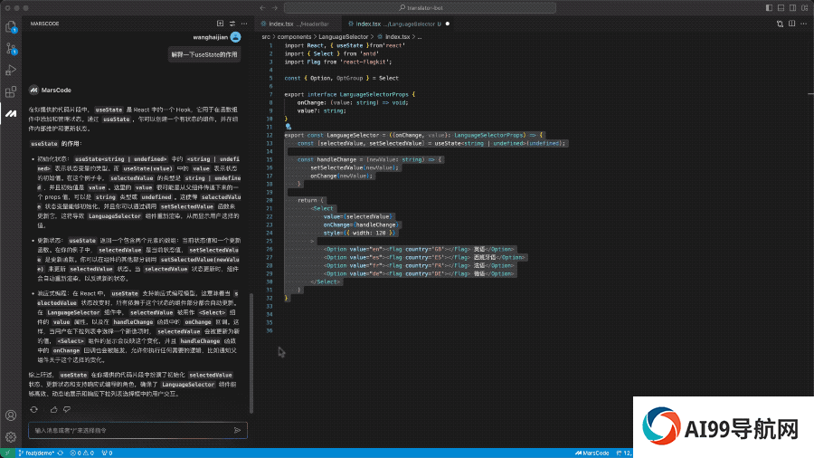The image size is (814, 458).
Task: Toggle the secondary side bar layout icon
Action: point(792,8)
